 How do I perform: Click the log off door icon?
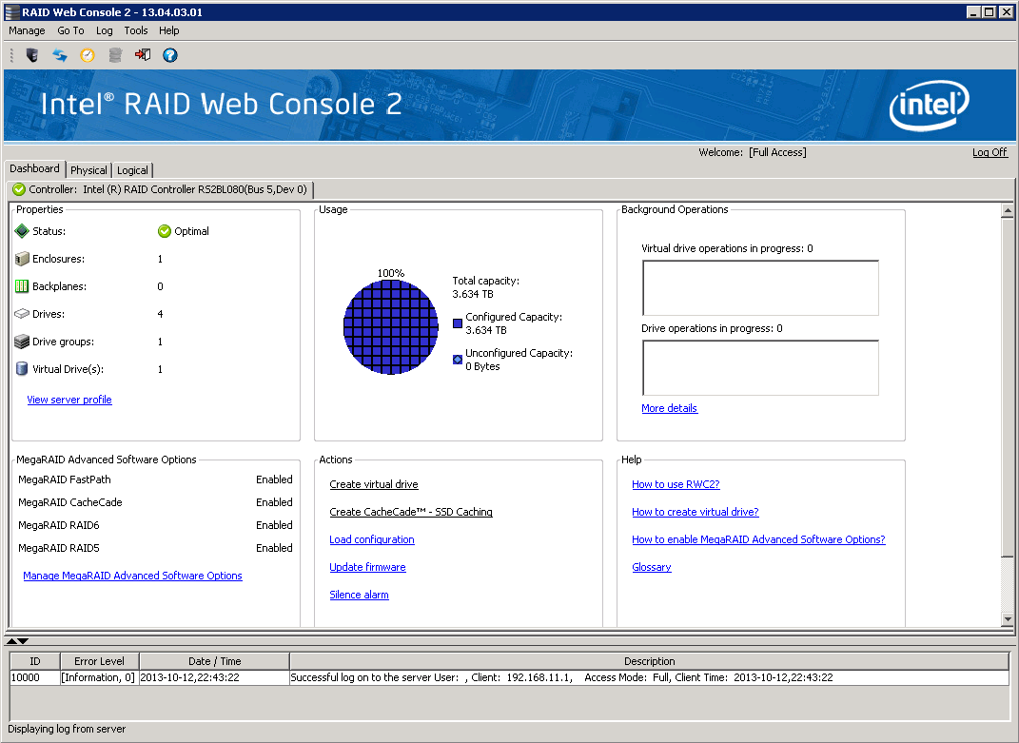[143, 55]
